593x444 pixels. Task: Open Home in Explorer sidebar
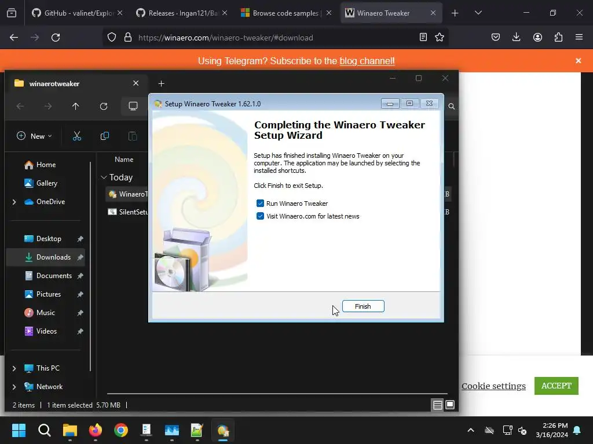click(46, 165)
